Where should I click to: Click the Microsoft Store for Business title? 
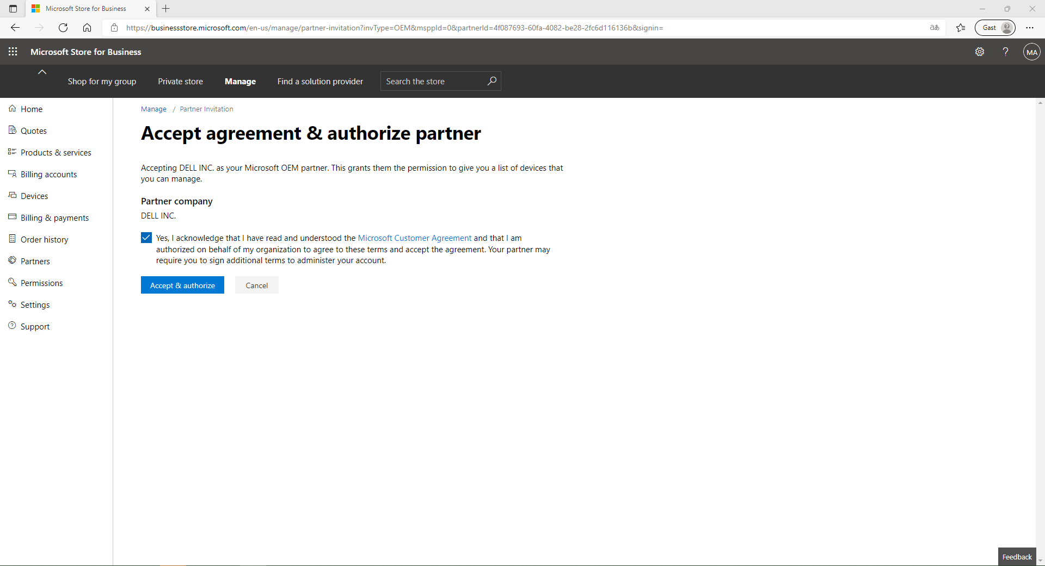pyautogui.click(x=86, y=52)
